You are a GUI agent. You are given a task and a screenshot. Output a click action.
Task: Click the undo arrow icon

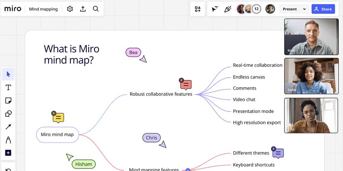pyautogui.click(x=8, y=169)
